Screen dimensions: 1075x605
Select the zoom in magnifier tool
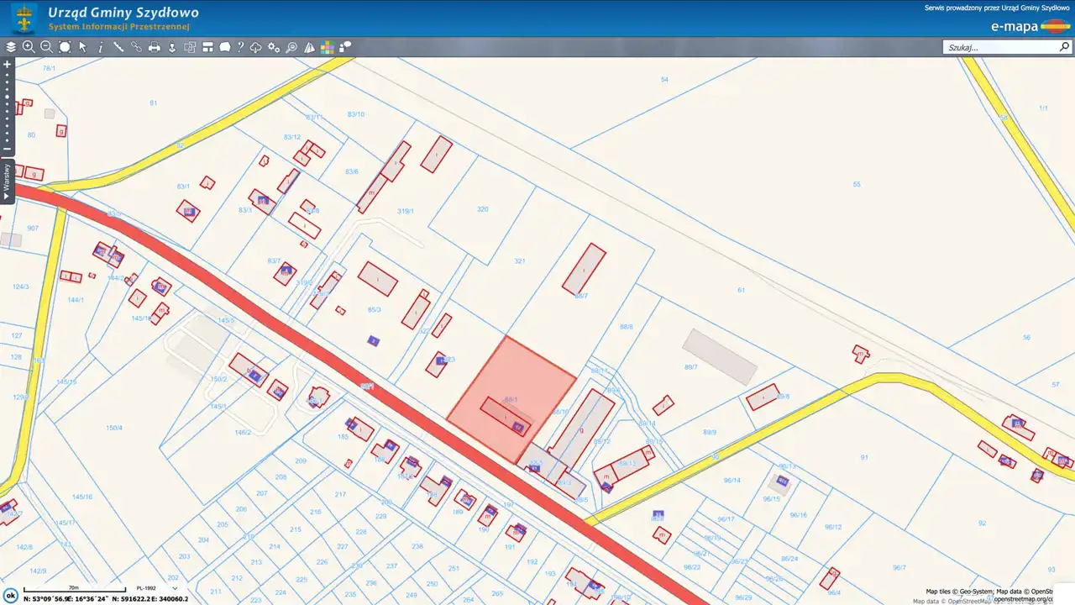coord(29,47)
